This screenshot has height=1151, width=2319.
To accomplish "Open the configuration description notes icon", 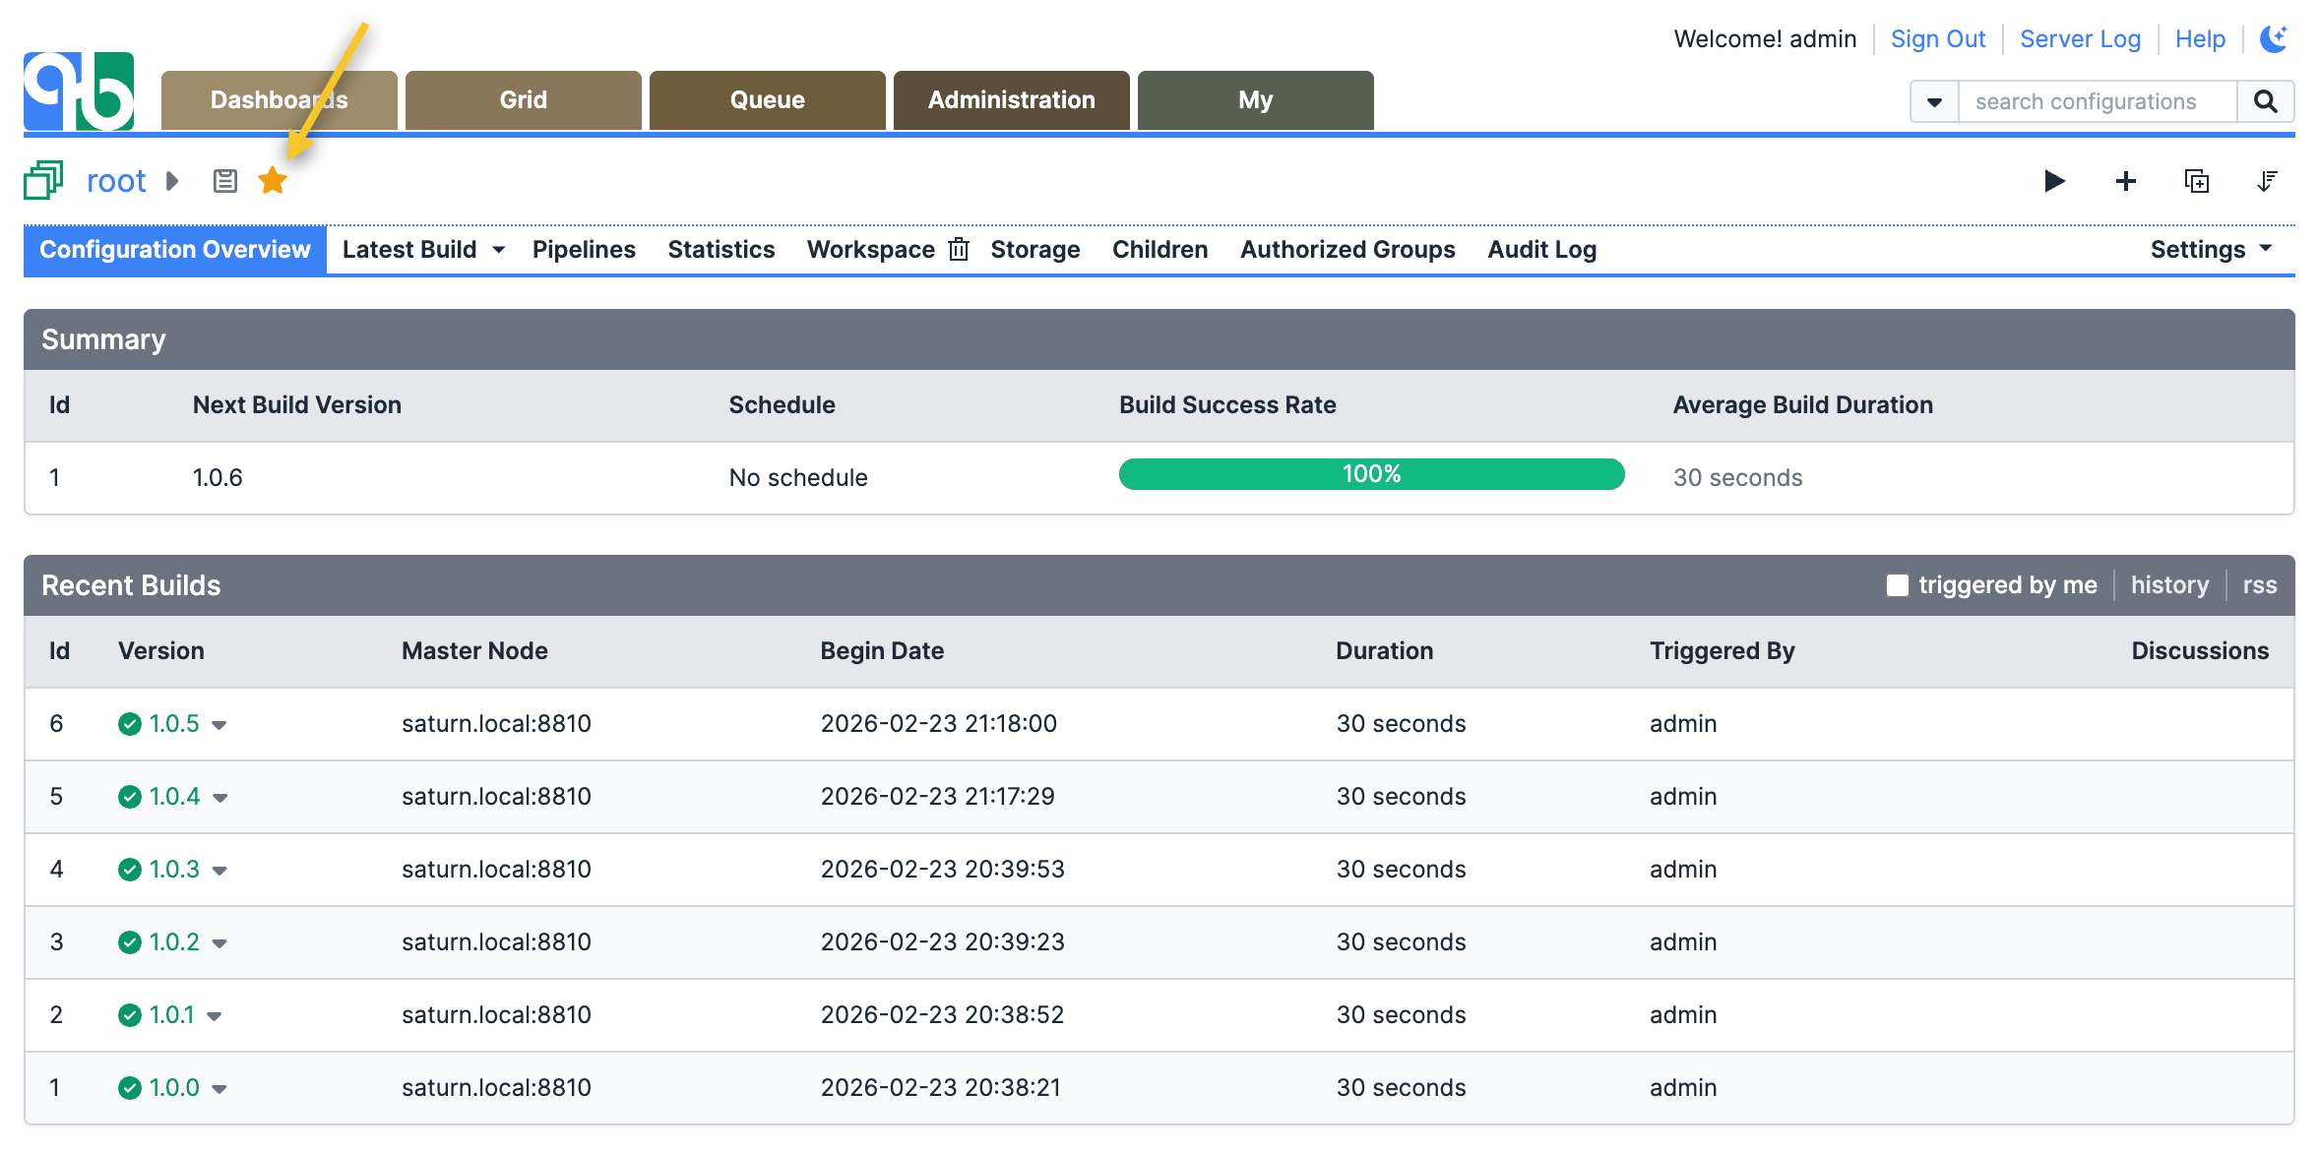I will tap(225, 181).
